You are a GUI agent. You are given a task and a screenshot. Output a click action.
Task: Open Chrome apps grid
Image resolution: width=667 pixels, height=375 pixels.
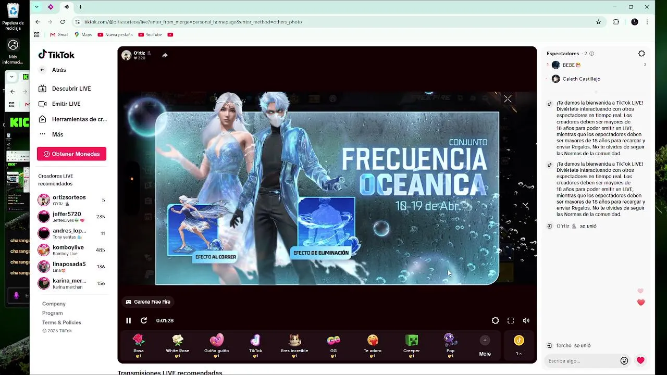tap(36, 35)
